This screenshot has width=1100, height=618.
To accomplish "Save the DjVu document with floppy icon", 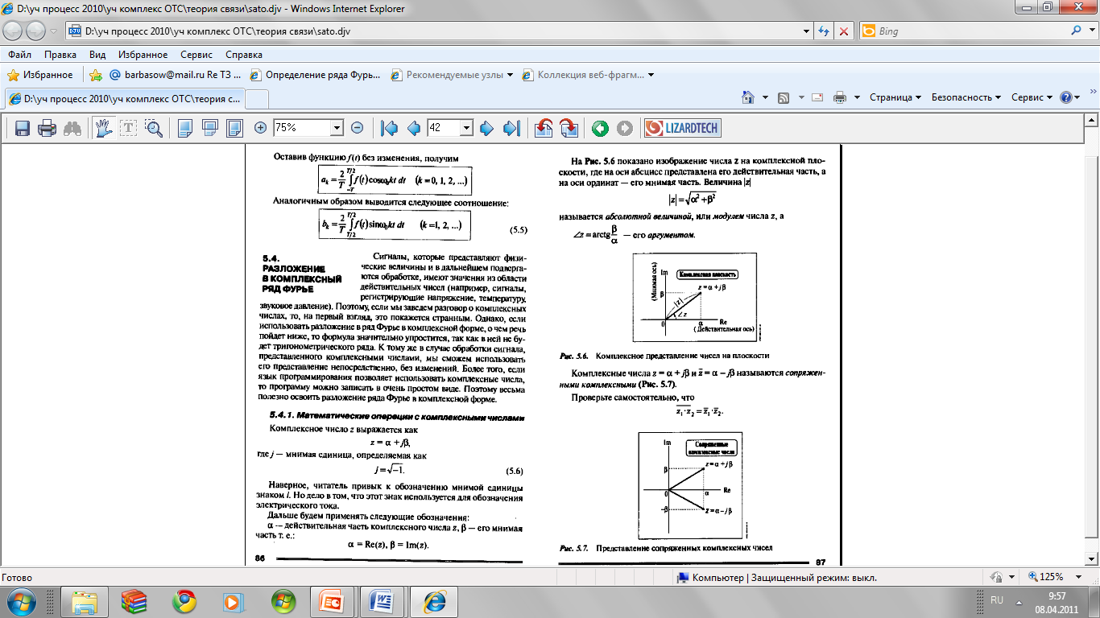I will (23, 128).
